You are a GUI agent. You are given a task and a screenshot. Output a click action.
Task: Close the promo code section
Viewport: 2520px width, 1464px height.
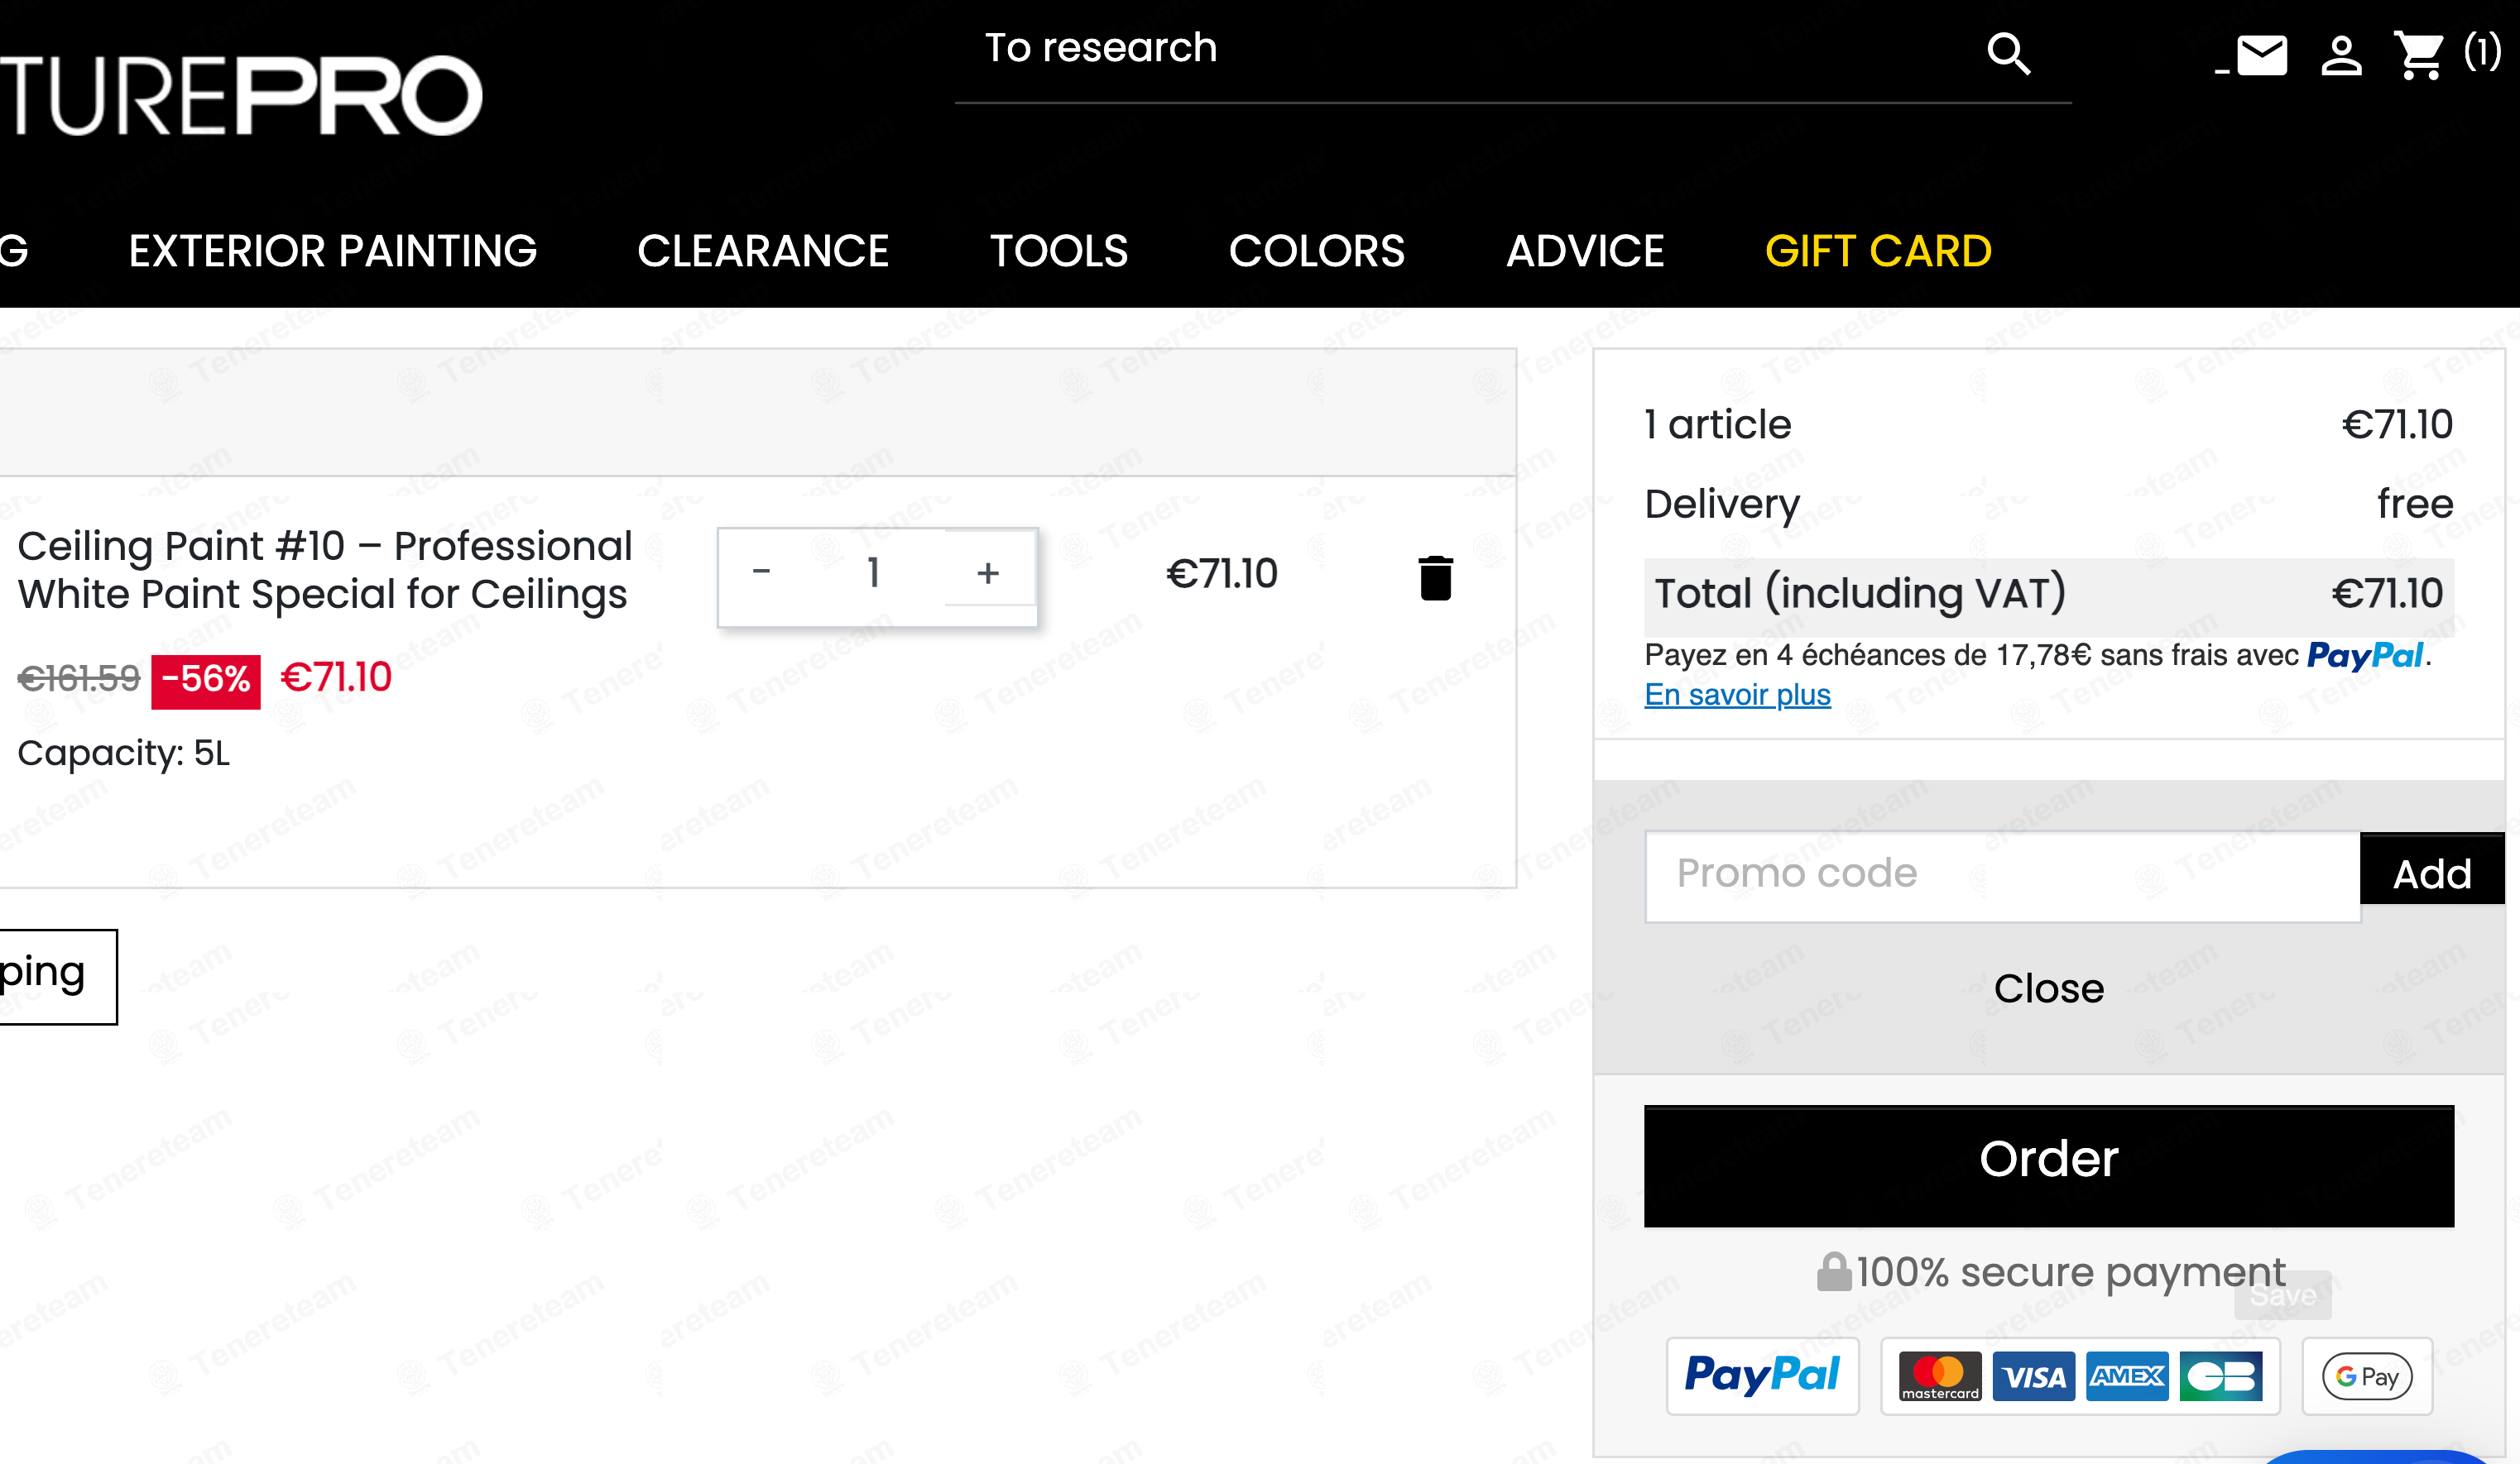[x=2049, y=988]
